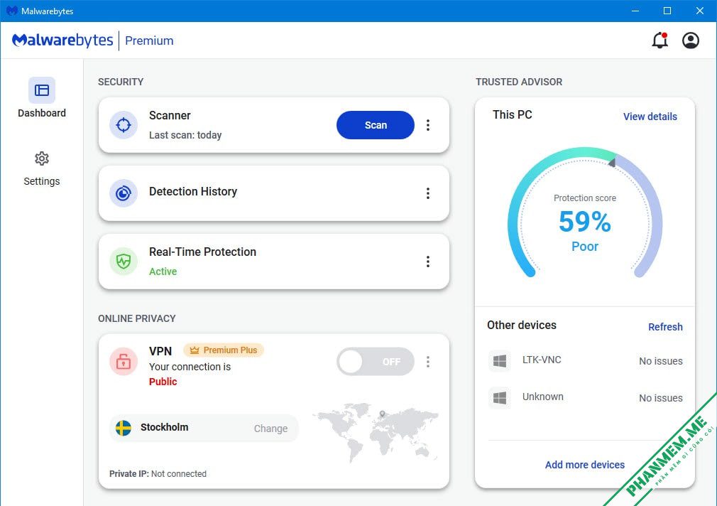Minimize the Malwarebytes window
Image resolution: width=717 pixels, height=506 pixels.
[x=635, y=11]
